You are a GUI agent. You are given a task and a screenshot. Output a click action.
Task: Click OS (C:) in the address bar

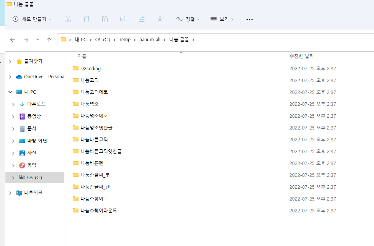pyautogui.click(x=103, y=39)
